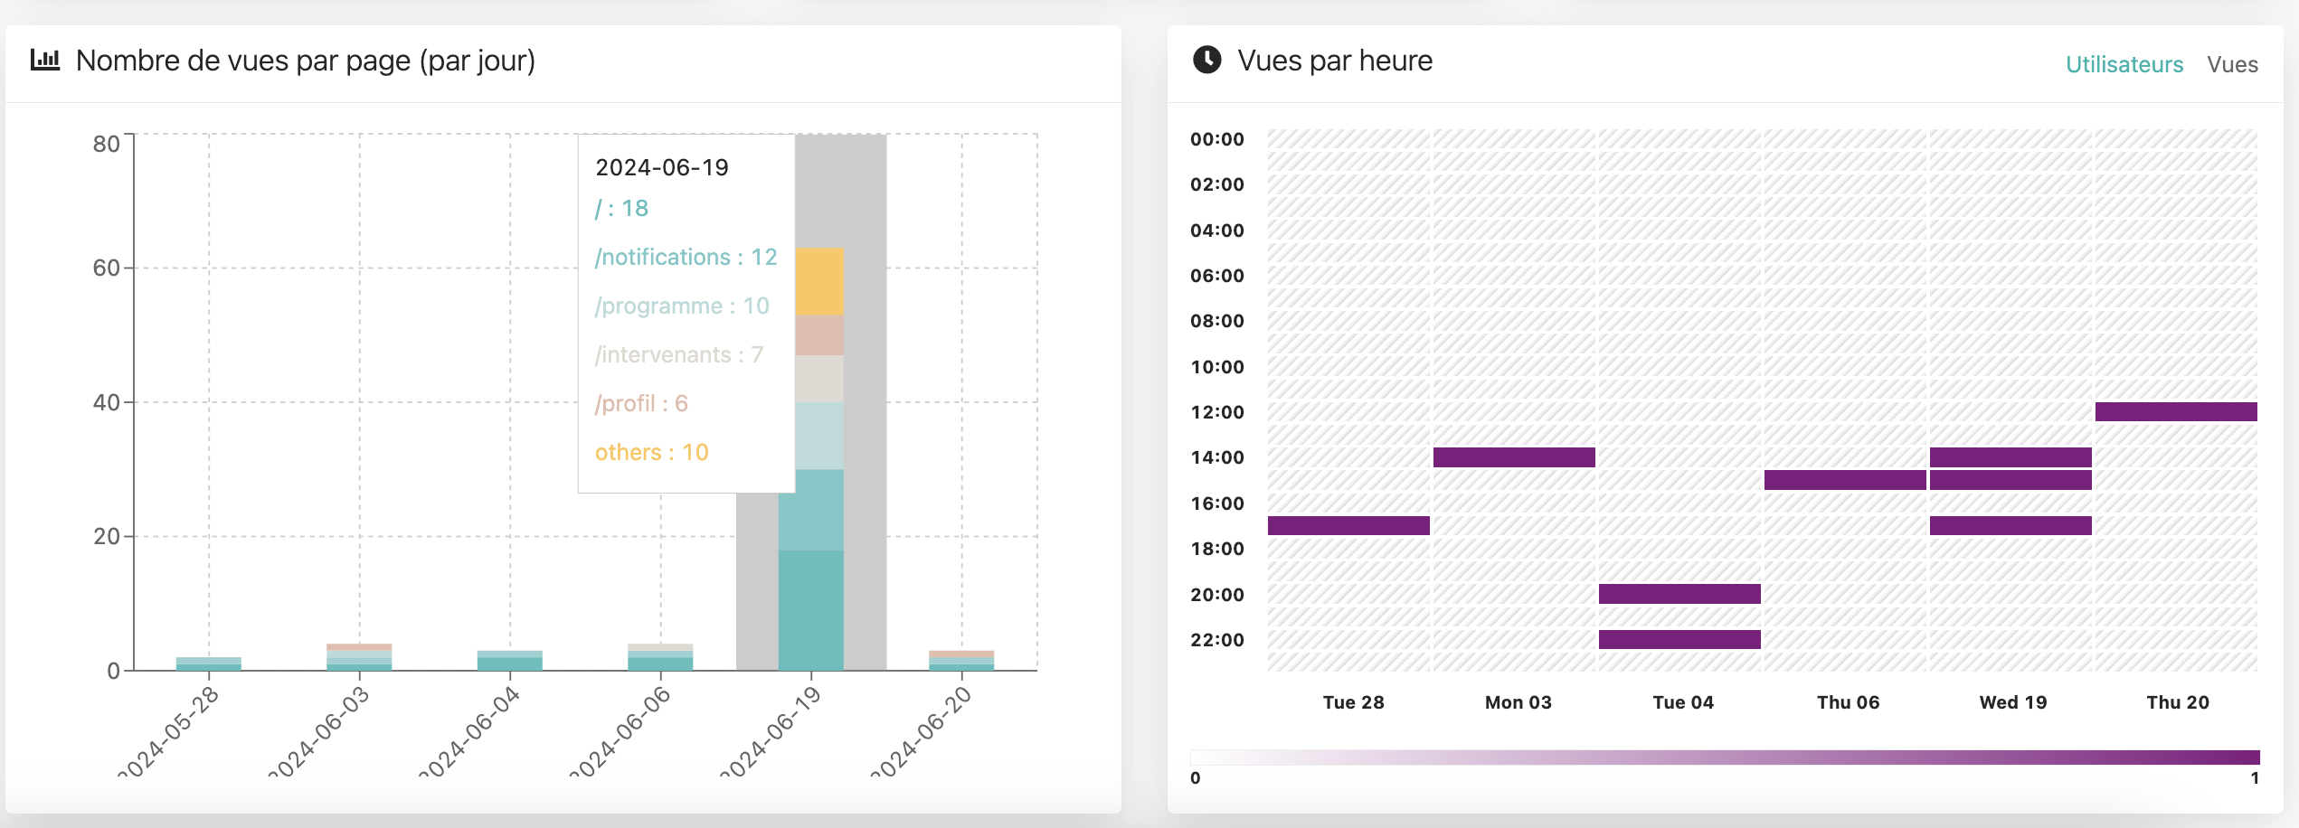
Task: Click the dark teal bottom segment of 2024-06-19 bar
Action: coord(811,610)
